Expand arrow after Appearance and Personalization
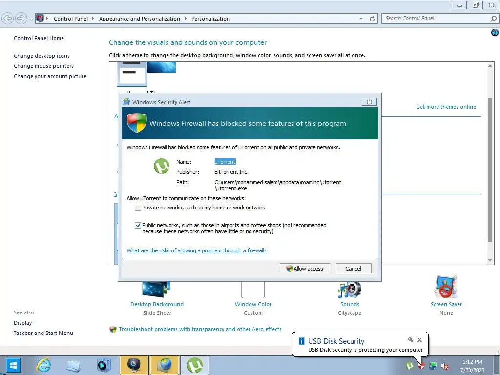The height and width of the screenshot is (375, 500). coord(185,19)
